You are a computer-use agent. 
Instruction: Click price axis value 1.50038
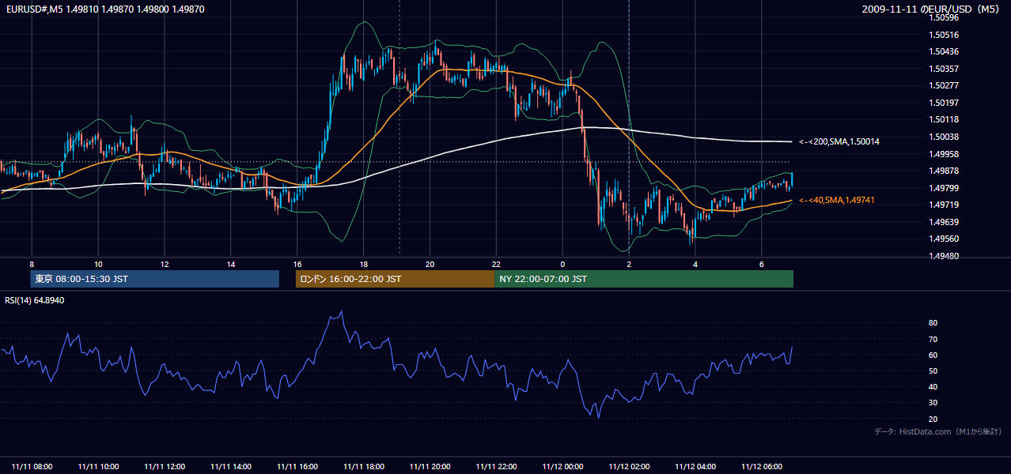point(944,137)
